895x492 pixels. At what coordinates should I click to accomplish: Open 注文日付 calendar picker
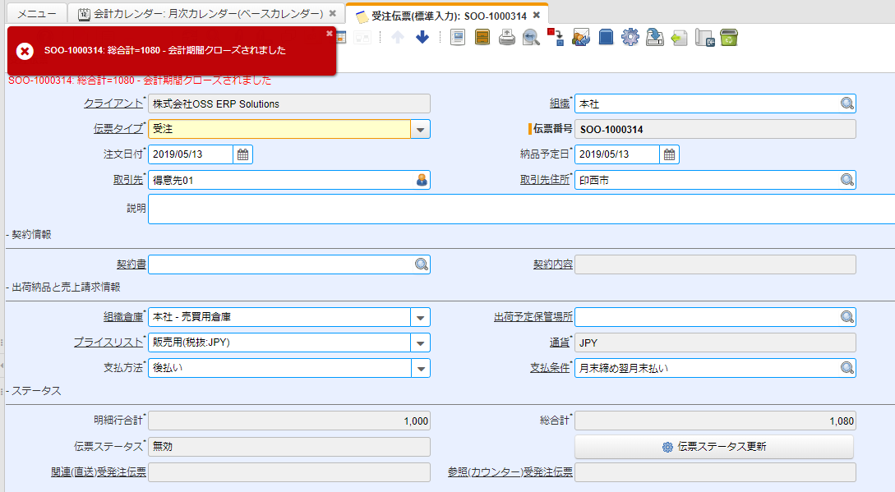(242, 154)
